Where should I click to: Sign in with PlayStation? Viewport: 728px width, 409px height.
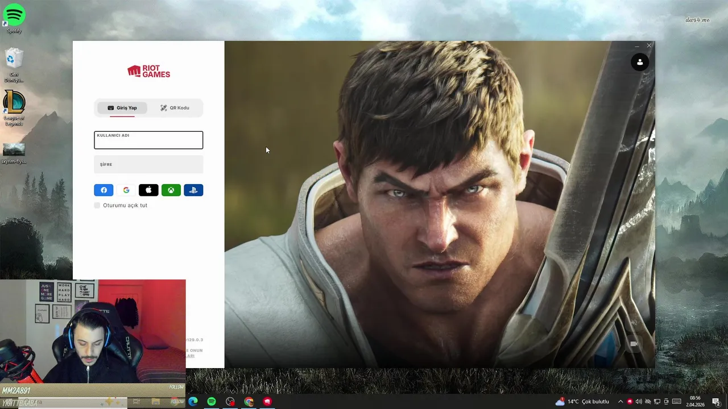point(193,190)
